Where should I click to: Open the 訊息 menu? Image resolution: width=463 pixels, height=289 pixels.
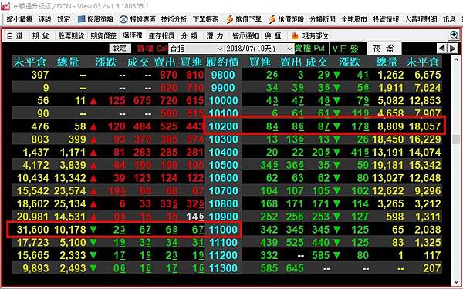pyautogui.click(x=449, y=19)
